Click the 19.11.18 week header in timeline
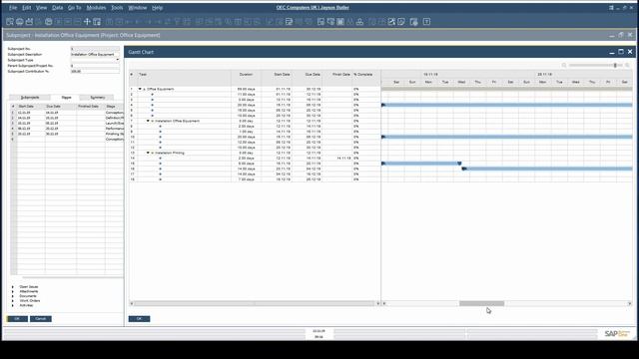The height and width of the screenshot is (359, 639). pos(430,75)
